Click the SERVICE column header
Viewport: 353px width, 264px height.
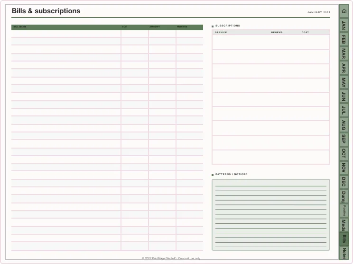pos(221,32)
